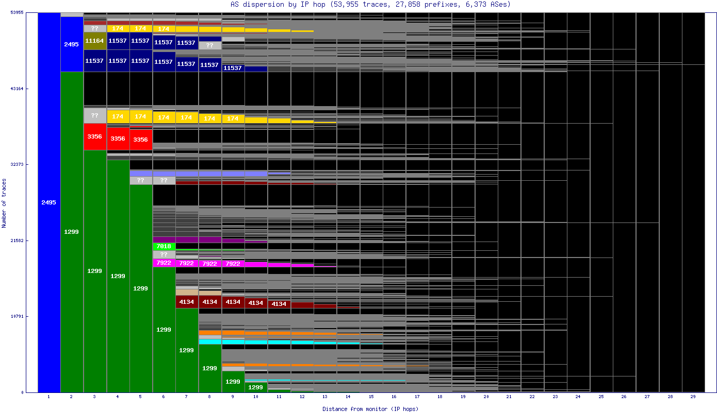This screenshot has height=412, width=717.
Task: Select the magenta 7922 block in hop 6 column
Action: pos(164,263)
